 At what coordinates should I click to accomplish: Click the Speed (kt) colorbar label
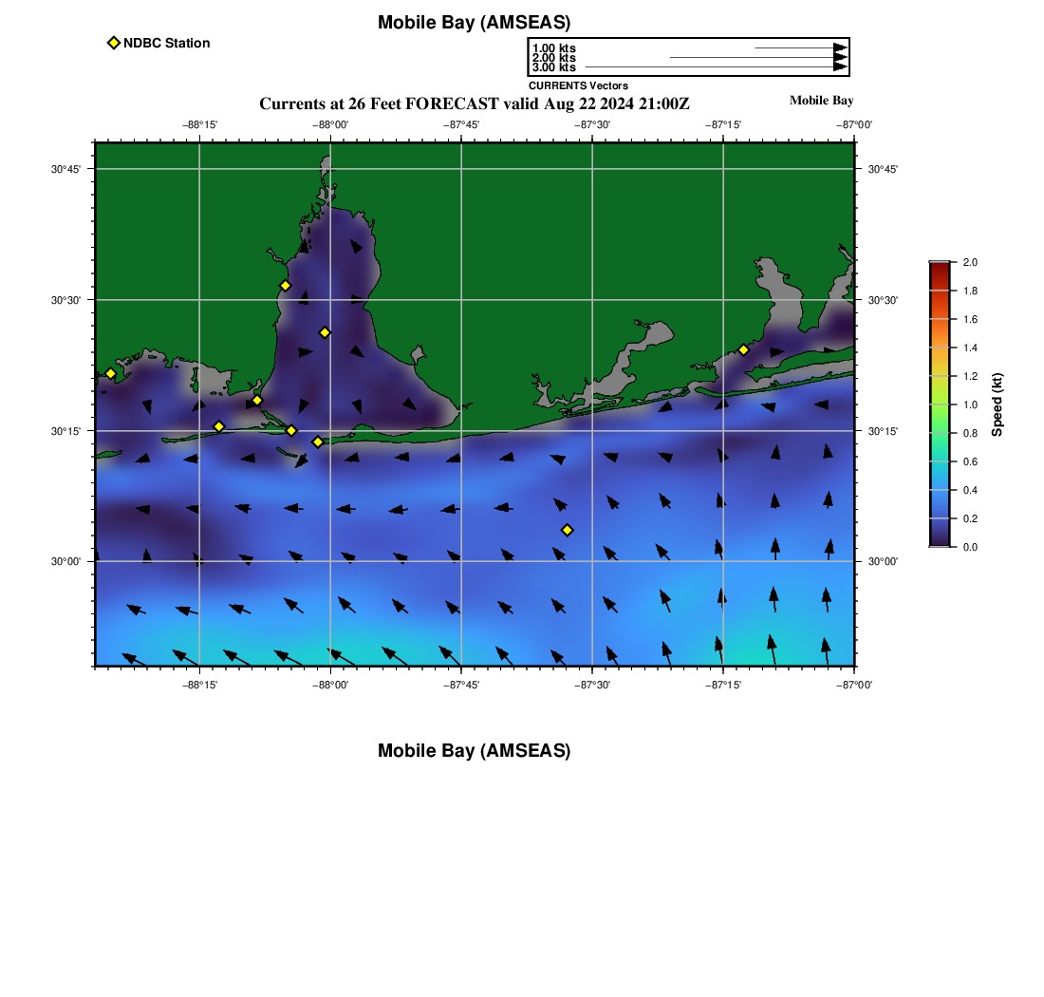pos(997,404)
